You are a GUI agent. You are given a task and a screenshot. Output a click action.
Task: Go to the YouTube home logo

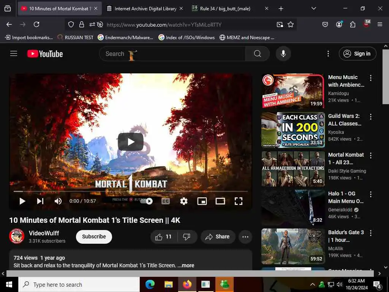[x=45, y=54]
